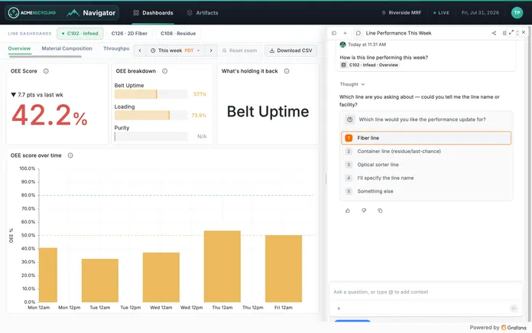Image resolution: width=532 pixels, height=333 pixels.
Task: Click the send message arrow
Action: click(x=514, y=309)
